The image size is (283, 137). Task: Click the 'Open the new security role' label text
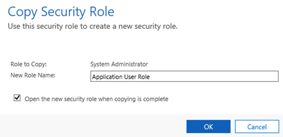pyautogui.click(x=96, y=99)
